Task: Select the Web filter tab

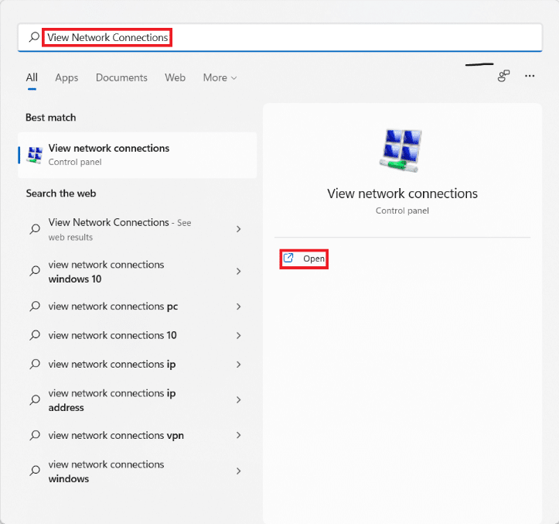Action: [x=175, y=77]
